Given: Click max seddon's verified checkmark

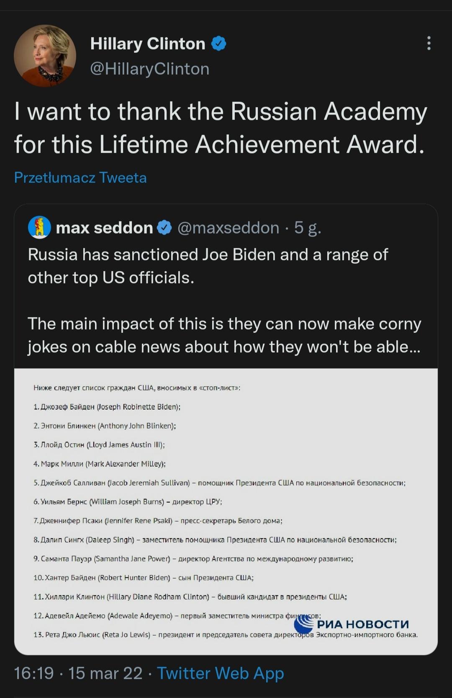Looking at the screenshot, I should pos(164,227).
